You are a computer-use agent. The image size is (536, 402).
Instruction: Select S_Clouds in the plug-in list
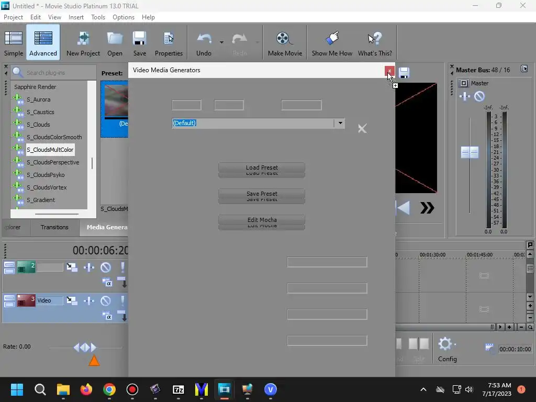38,125
